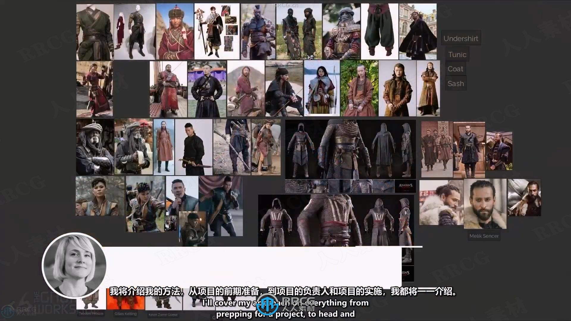Select the woman beside horse image
571x321 pixels.
coord(266,147)
